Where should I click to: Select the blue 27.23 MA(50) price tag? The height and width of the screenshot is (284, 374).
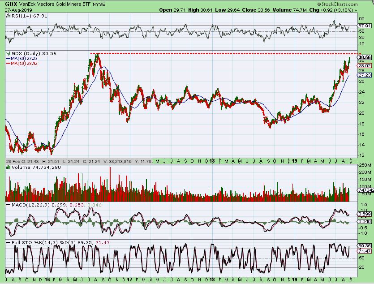pyautogui.click(x=365, y=75)
